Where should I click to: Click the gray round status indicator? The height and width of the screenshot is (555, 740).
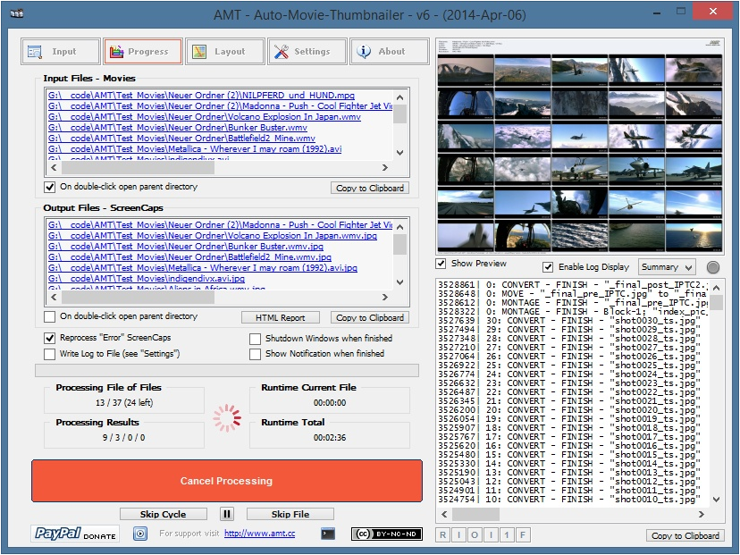point(713,267)
